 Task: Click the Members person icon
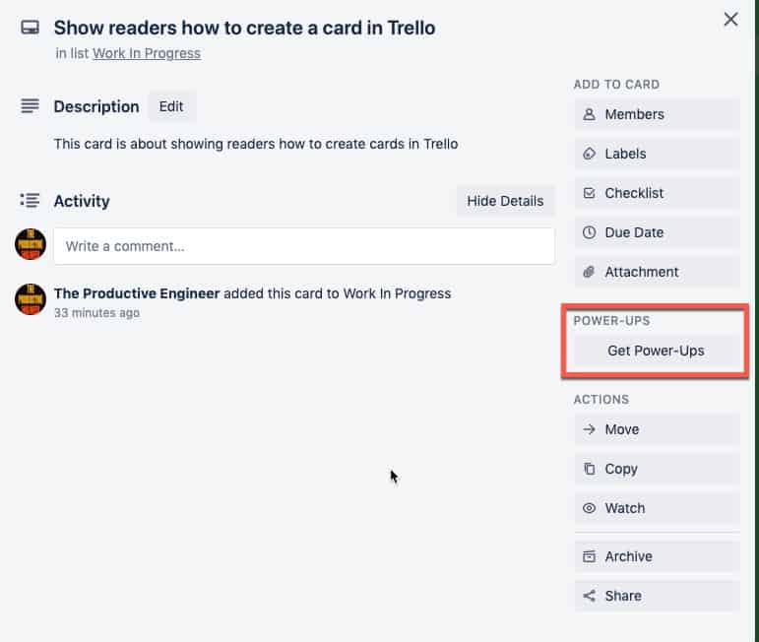(589, 114)
